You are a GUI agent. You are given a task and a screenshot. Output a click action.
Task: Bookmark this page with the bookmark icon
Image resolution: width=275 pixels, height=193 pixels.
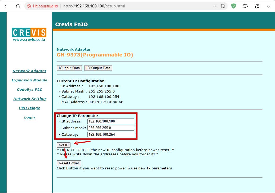223,6
